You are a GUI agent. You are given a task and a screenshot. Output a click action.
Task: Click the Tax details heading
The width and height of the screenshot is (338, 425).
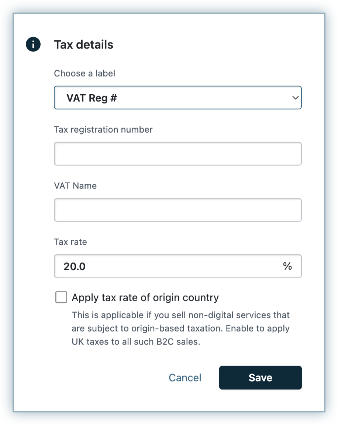click(83, 45)
